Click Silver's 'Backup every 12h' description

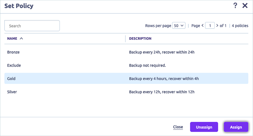coord(162,92)
